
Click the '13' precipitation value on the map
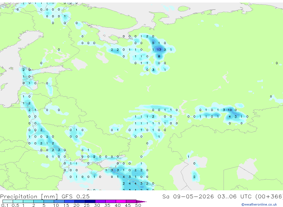(x=159, y=49)
